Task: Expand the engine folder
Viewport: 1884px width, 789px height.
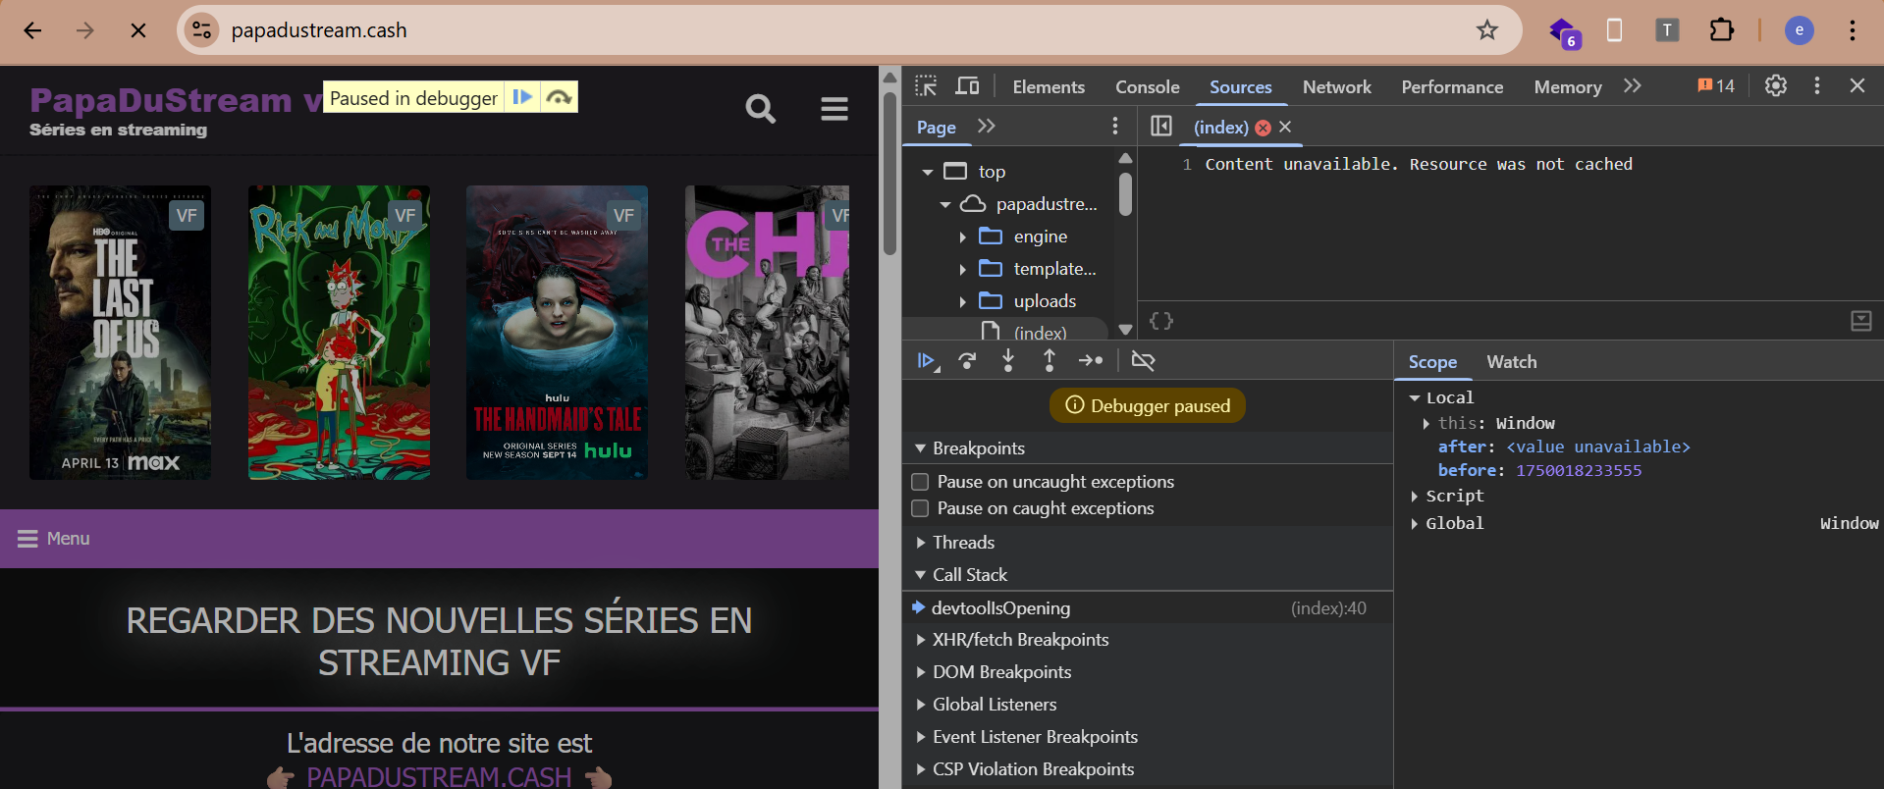Action: tap(962, 237)
